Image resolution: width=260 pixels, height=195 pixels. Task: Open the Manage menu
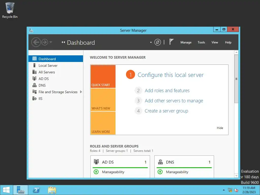coord(186,42)
